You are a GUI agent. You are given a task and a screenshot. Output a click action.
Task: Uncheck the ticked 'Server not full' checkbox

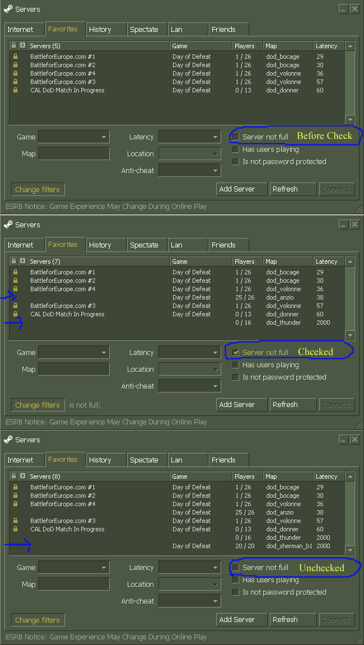click(236, 352)
